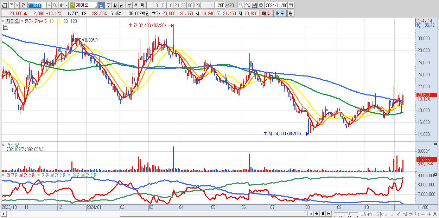This screenshot has height=218, width=439.
Task: Click the vertical line wave icon
Action: point(393,214)
